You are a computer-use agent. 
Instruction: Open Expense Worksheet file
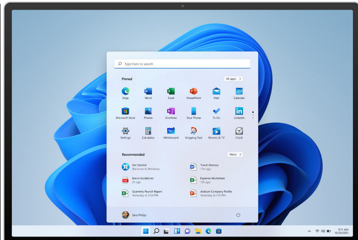[207, 180]
